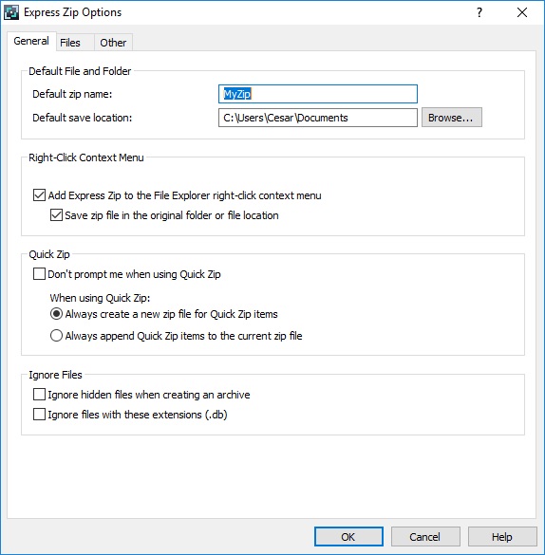The image size is (545, 555).
Task: Click the 'Ignore Files' group heading
Action: point(55,375)
